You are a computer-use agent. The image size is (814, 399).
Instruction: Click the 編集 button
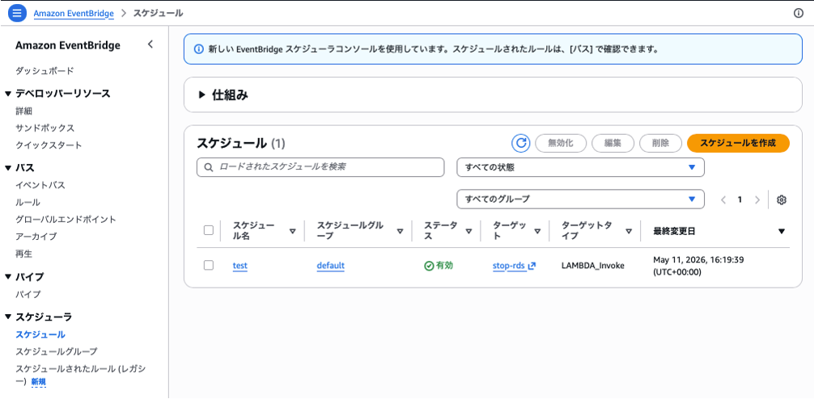[x=613, y=143]
